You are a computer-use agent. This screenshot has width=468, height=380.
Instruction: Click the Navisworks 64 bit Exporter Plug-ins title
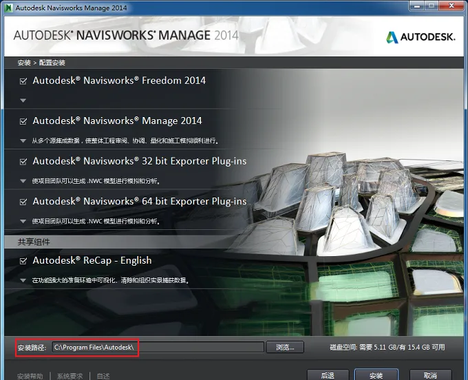pos(140,202)
